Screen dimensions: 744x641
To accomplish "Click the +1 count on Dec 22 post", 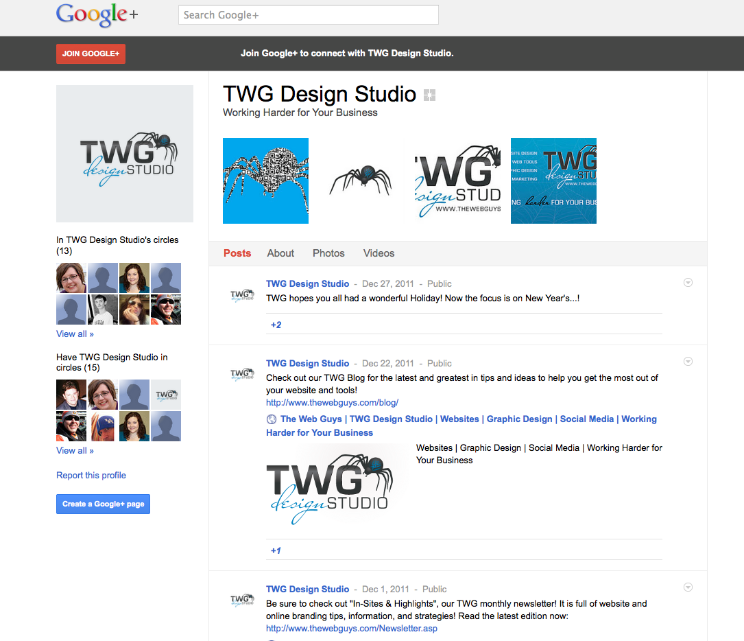I will pyautogui.click(x=276, y=551).
